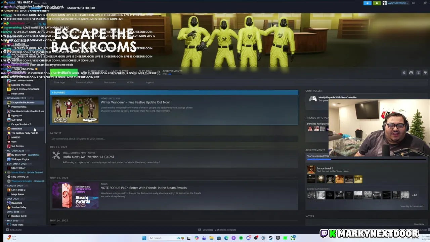Open Spotify taskbar icon
This screenshot has width=430, height=242.
(241, 238)
